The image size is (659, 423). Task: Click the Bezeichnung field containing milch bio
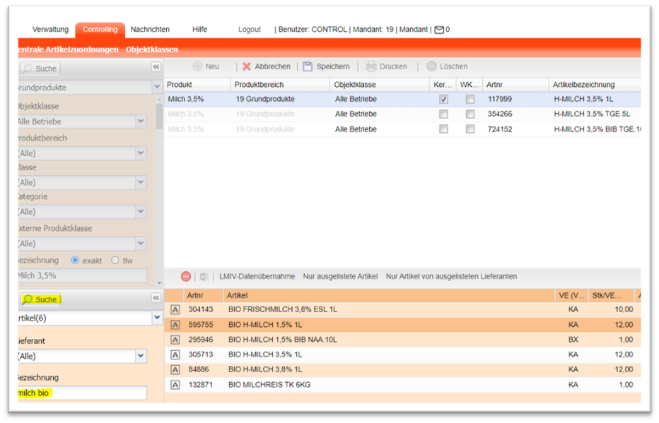tap(81, 393)
